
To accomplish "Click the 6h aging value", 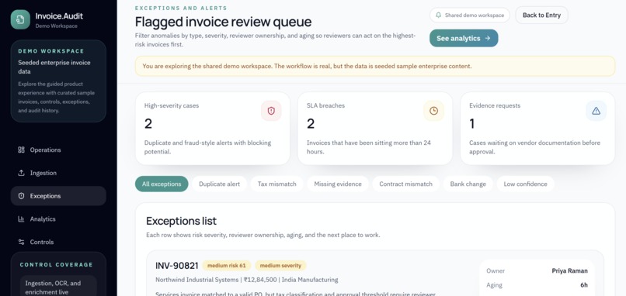I will (x=584, y=285).
